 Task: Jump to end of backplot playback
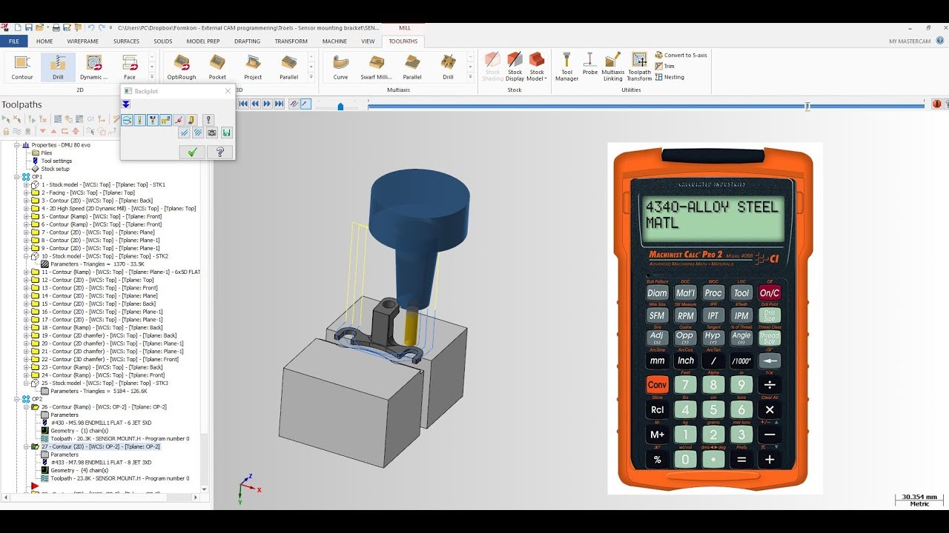279,104
